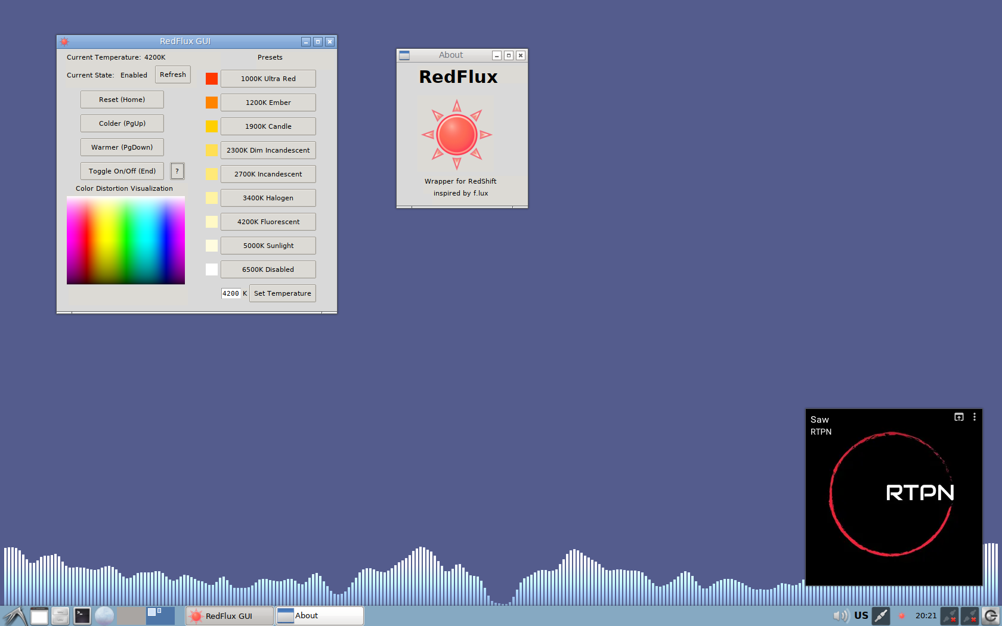Open the terminal from the taskbar
The image size is (1002, 626).
coord(82,615)
